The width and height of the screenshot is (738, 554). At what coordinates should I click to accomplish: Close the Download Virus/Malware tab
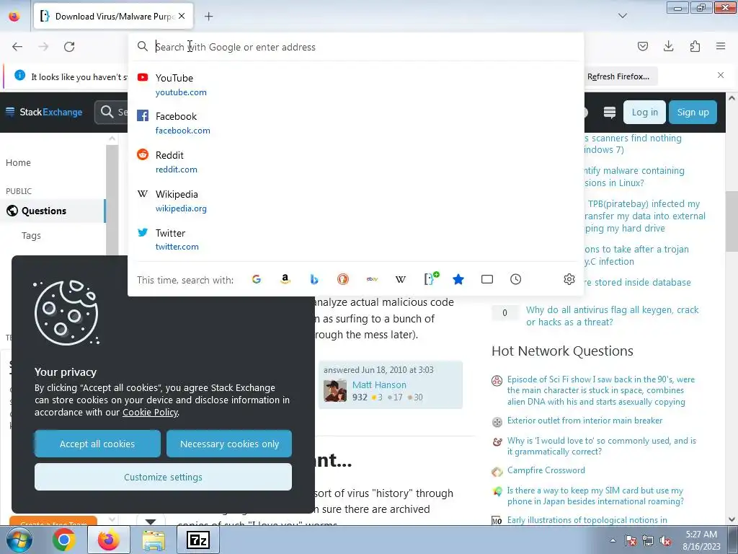(182, 16)
